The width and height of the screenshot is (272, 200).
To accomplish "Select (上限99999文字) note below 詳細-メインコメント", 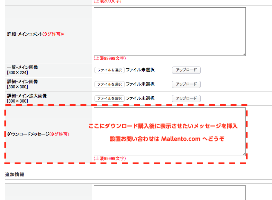I will click(x=110, y=58).
